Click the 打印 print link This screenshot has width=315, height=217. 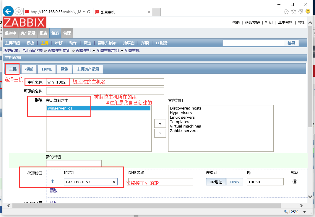point(269,22)
